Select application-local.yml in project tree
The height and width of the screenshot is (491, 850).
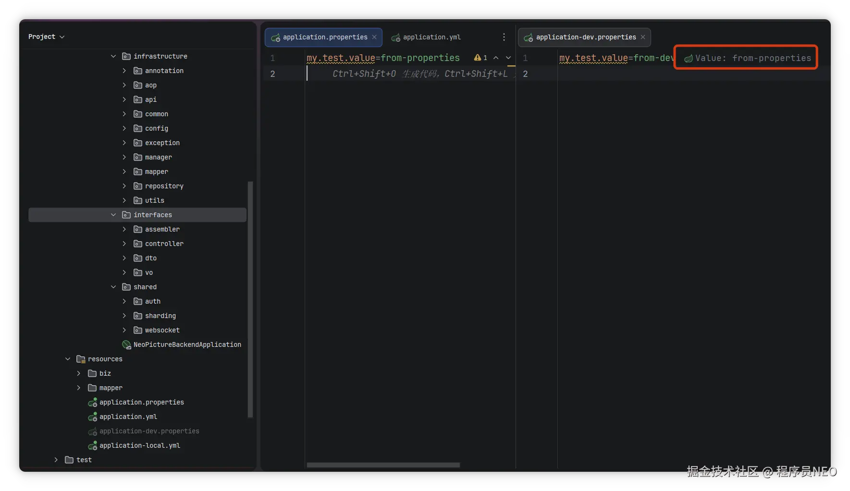pos(137,445)
